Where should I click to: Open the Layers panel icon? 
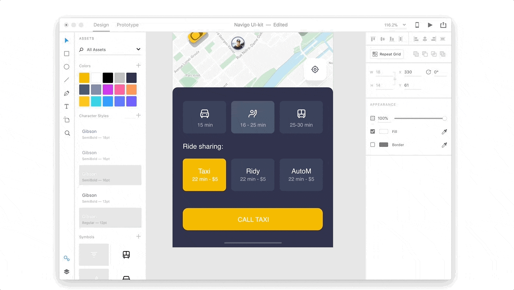[67, 272]
